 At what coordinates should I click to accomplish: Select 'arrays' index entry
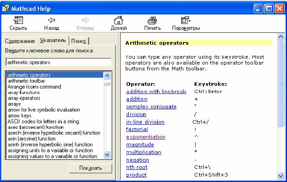click(14, 104)
